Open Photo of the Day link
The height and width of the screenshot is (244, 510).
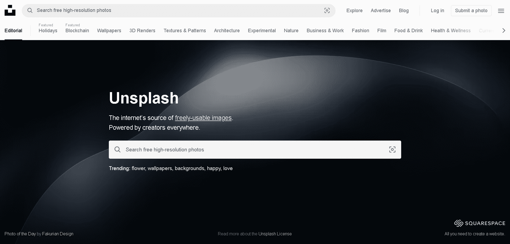[x=20, y=234]
